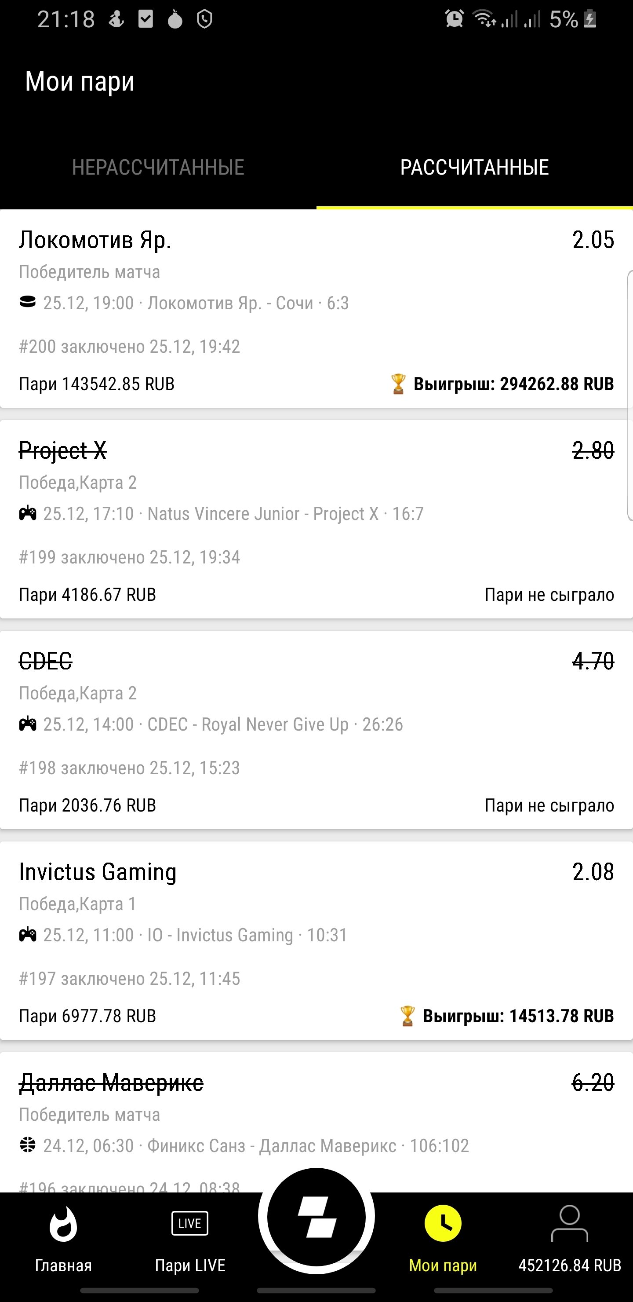Open the Даллас Маверикс lost bet
The image size is (633, 1302).
click(x=111, y=1083)
